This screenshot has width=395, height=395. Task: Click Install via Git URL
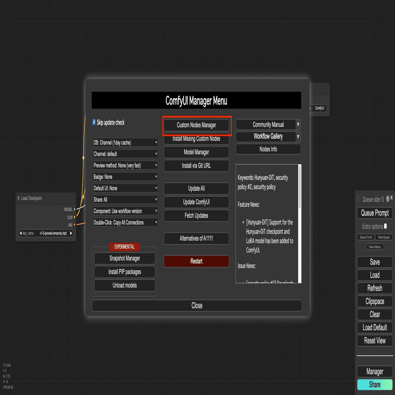point(196,166)
